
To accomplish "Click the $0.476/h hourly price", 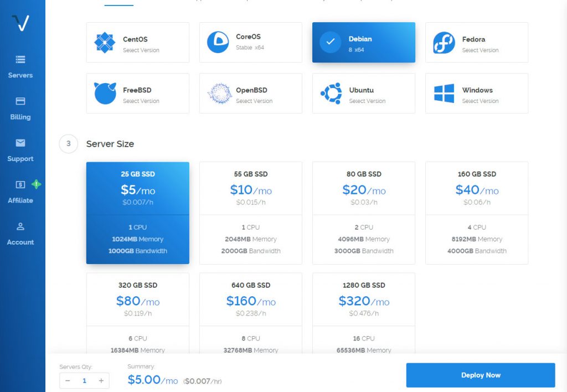I will coord(364,313).
